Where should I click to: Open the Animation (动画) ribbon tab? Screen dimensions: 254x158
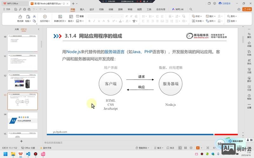(111, 9)
